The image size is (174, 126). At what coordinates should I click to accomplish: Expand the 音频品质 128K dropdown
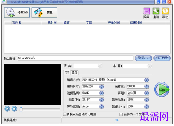coord(146,100)
